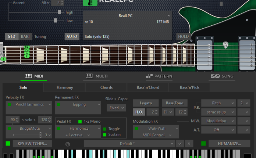
Task: Toggle the Wah-Wah modulation FX indicator
Action: [136, 129]
